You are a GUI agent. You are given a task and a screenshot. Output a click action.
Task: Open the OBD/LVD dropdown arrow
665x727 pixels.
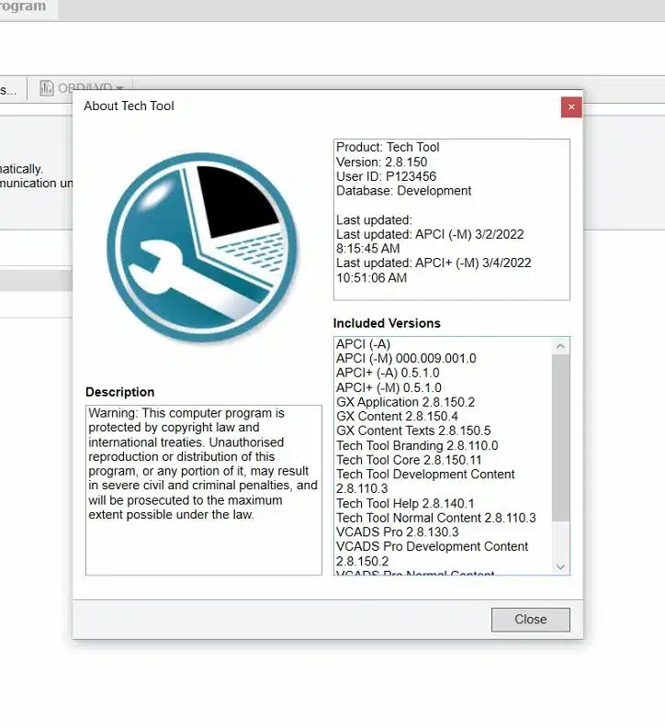pyautogui.click(x=119, y=89)
